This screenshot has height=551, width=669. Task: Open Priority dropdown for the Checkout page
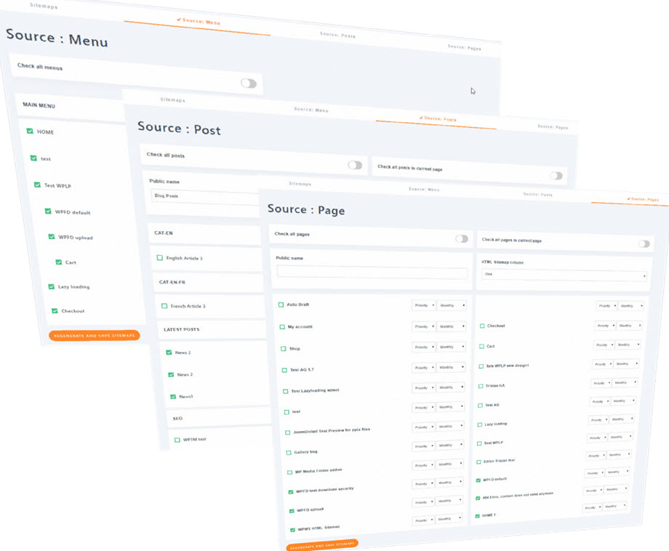(x=604, y=326)
